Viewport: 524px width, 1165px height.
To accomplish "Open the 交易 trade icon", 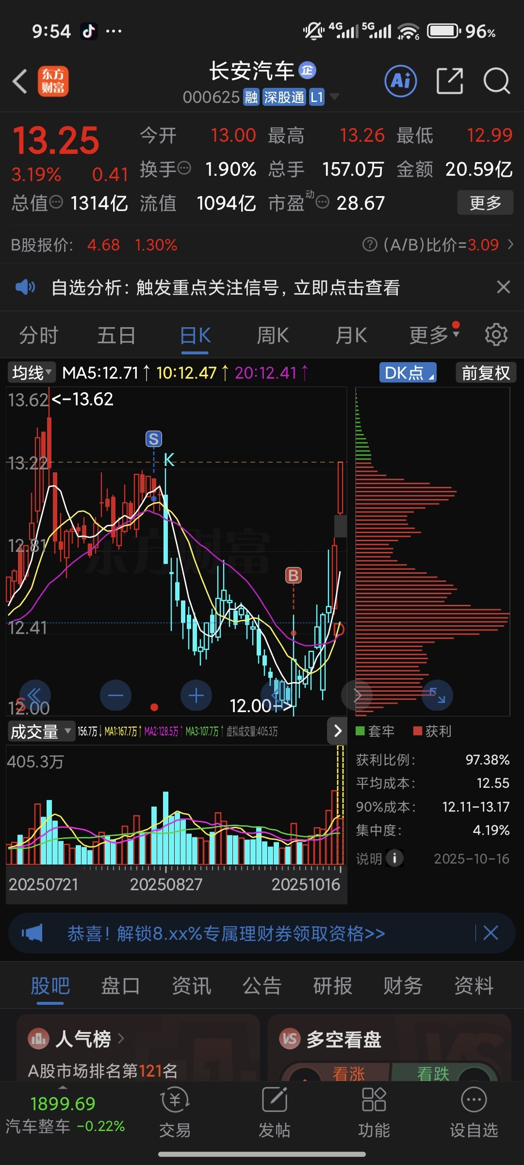I will (x=175, y=1100).
